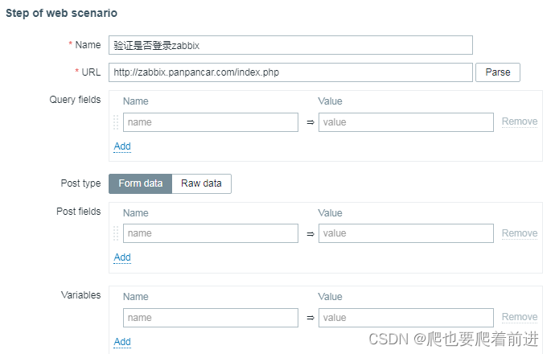The image size is (551, 354).
Task: Grab the Query fields row drag handle
Action: [x=116, y=122]
